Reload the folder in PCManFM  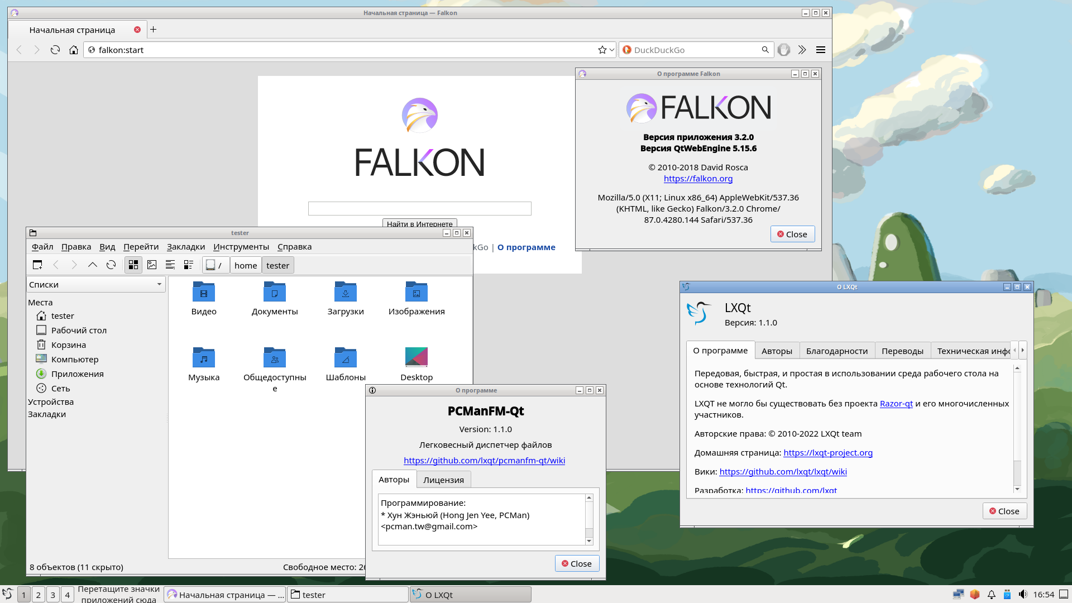(x=111, y=265)
